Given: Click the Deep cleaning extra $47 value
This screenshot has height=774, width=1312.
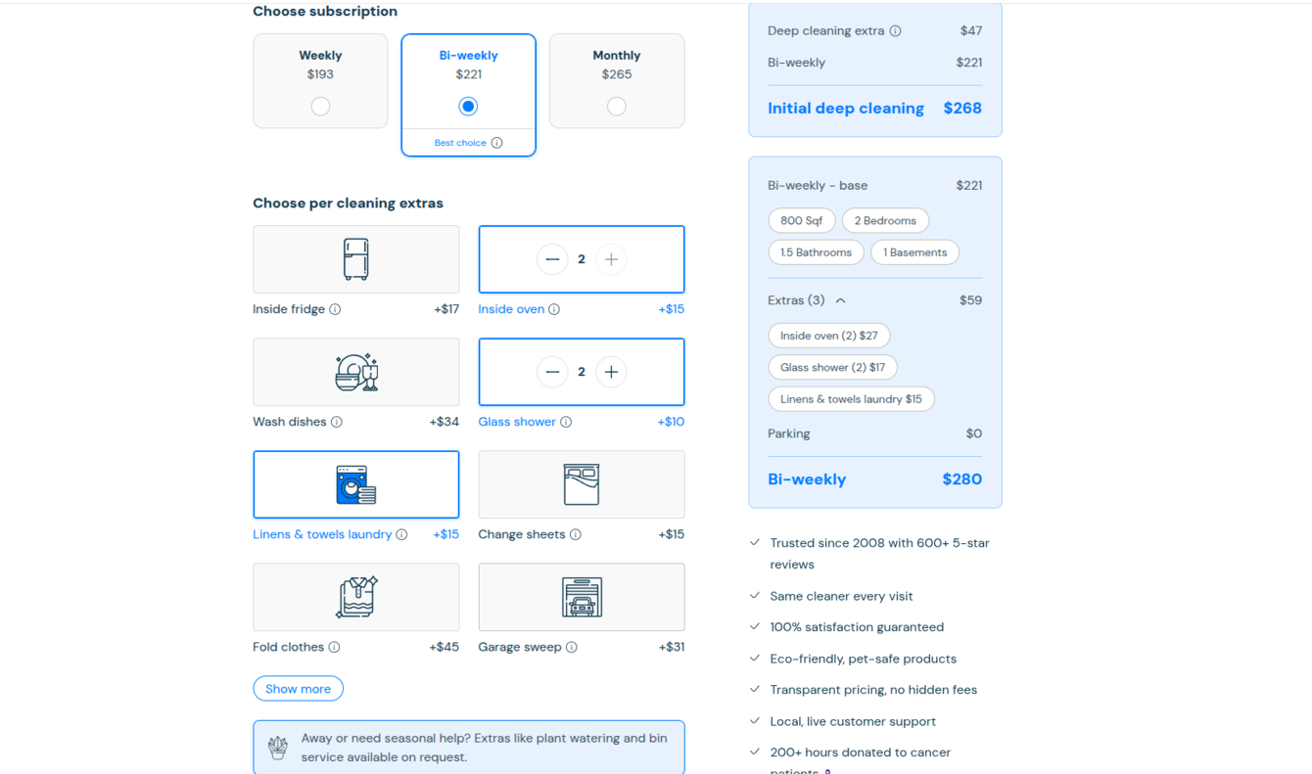Looking at the screenshot, I should pos(971,31).
